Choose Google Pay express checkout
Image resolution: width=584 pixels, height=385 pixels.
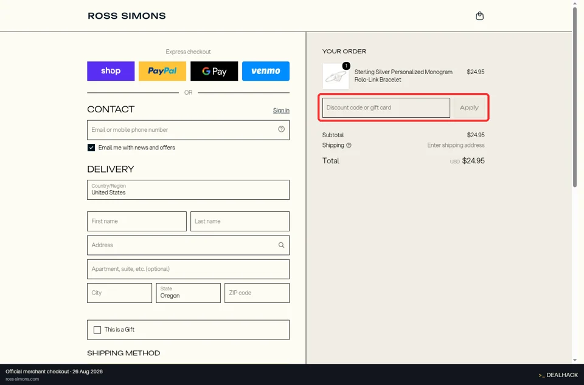pyautogui.click(x=214, y=71)
